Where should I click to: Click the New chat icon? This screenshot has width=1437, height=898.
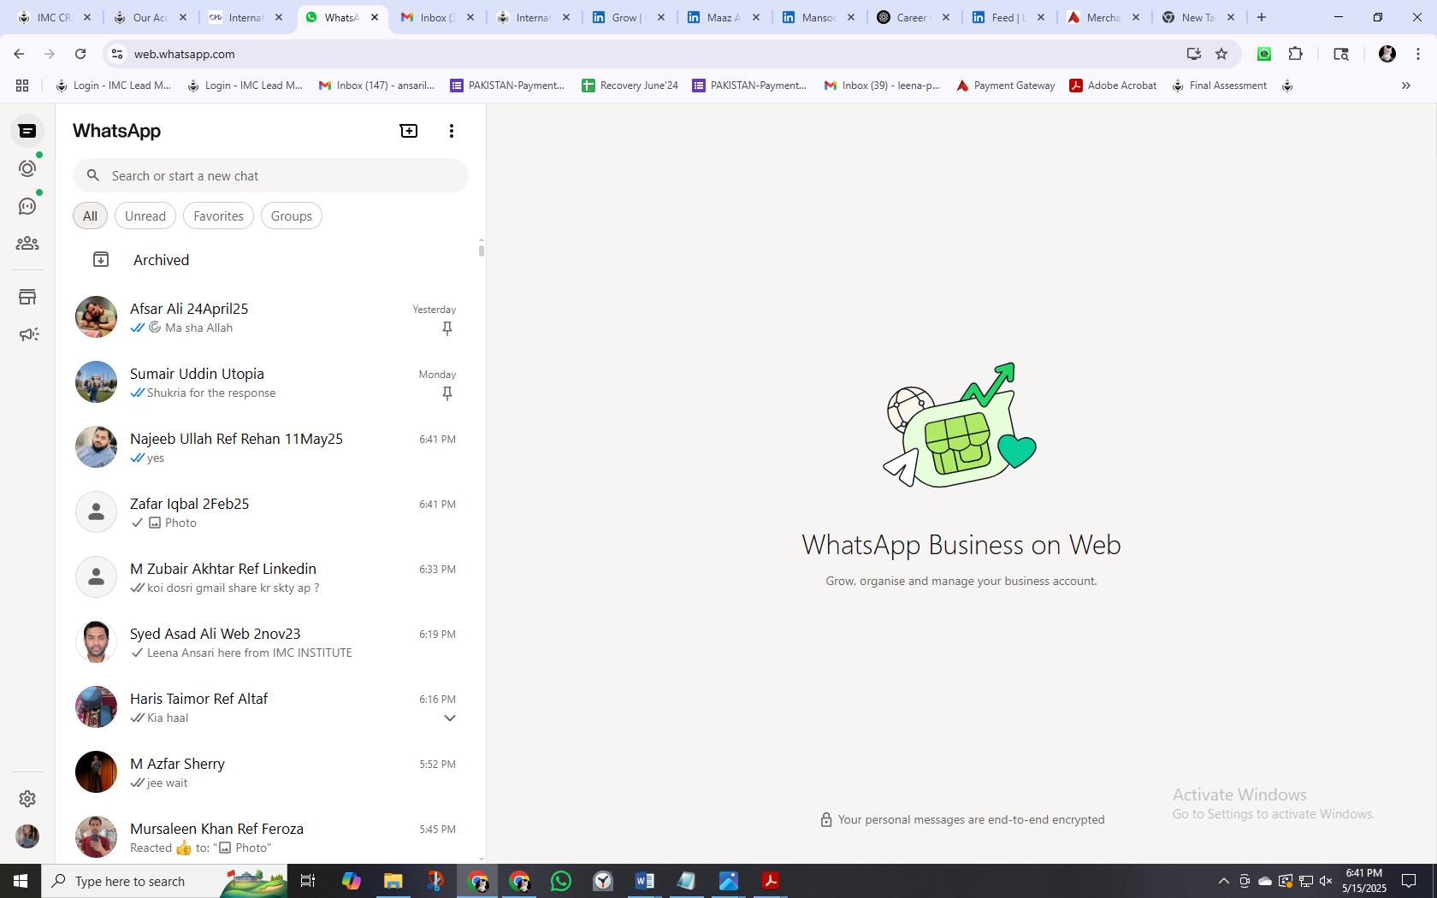tap(409, 131)
